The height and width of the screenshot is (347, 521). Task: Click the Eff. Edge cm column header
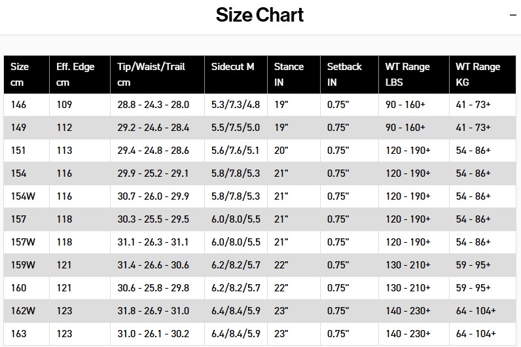(75, 75)
